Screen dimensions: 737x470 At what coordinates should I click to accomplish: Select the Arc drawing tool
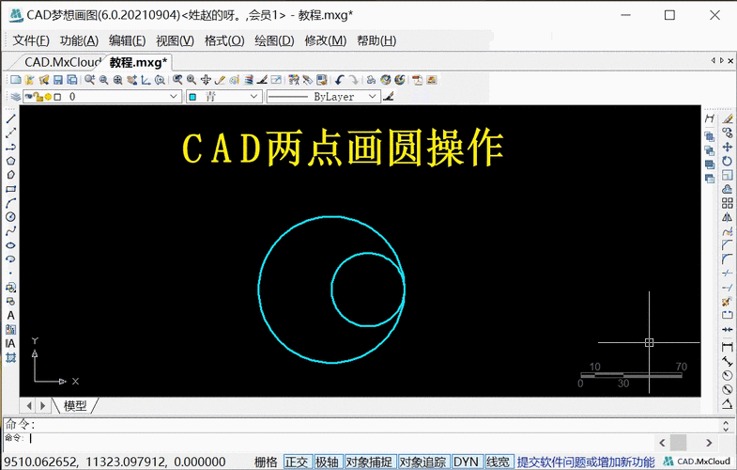[11, 203]
